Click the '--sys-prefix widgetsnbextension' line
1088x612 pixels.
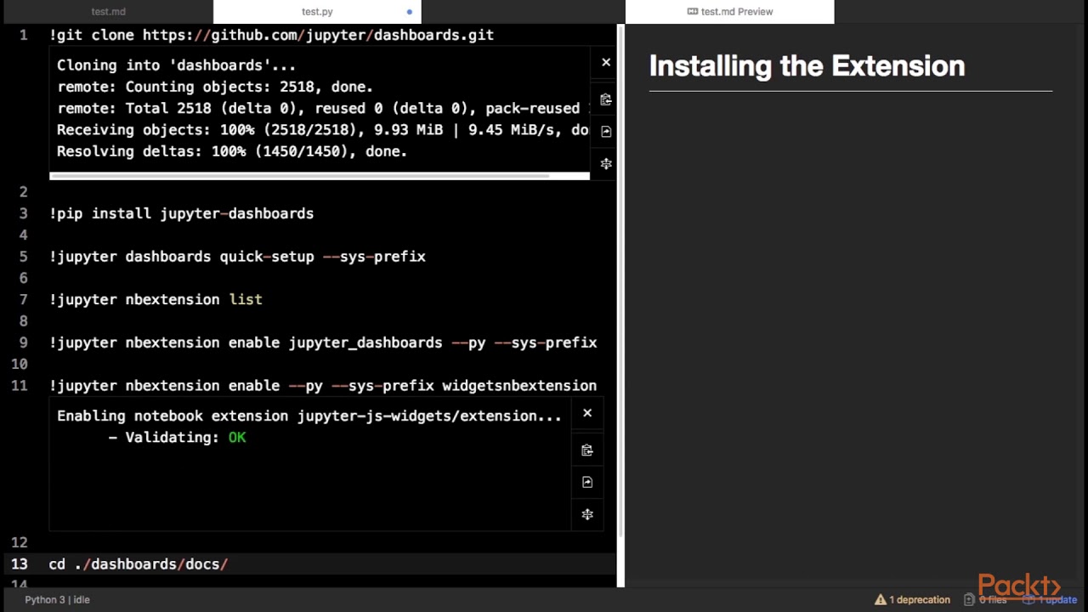pos(323,386)
